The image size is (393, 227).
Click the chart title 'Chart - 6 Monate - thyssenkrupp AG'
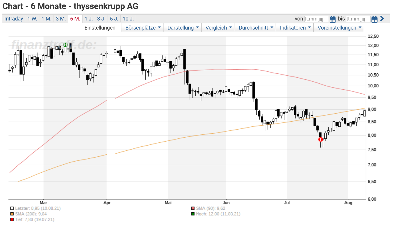click(70, 6)
